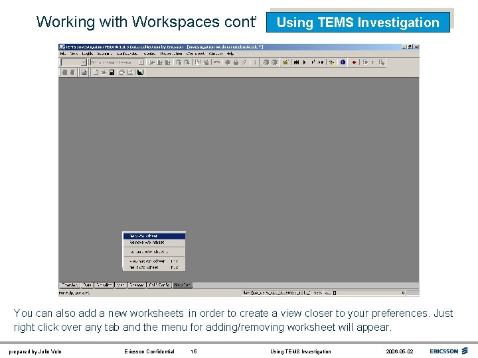Open the Window menu
This screenshot has width=478, height=358.
(x=216, y=54)
